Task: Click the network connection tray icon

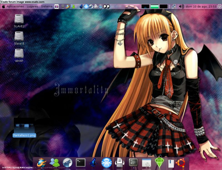Action: [174, 6]
